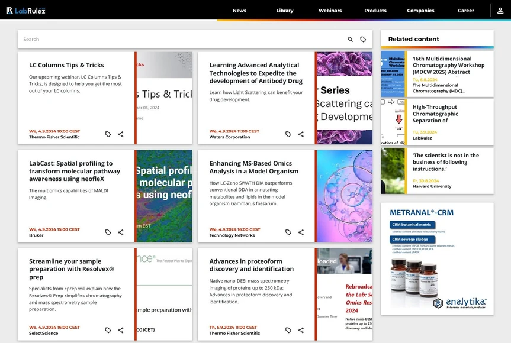511x343 pixels.
Task: Click the Spatial profiling thumbnail image
Action: [165, 196]
